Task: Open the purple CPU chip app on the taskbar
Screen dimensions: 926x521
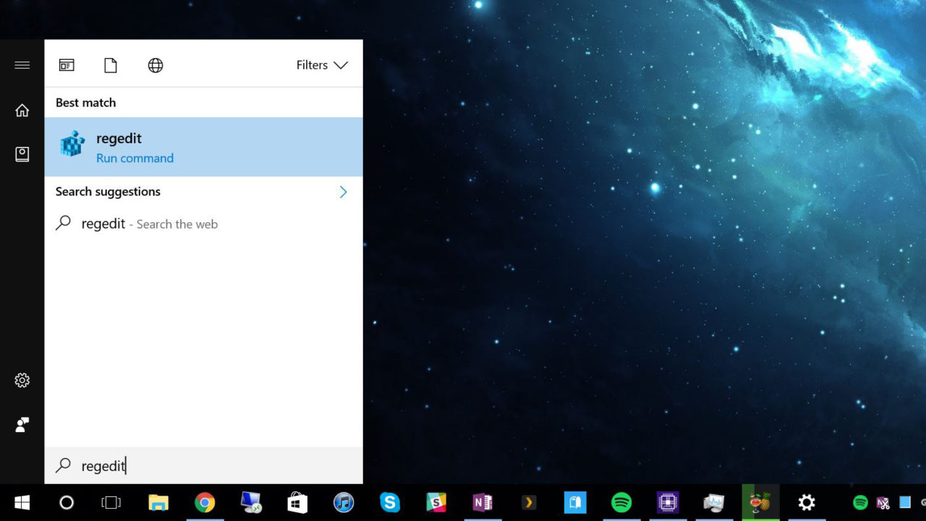Action: click(x=668, y=502)
